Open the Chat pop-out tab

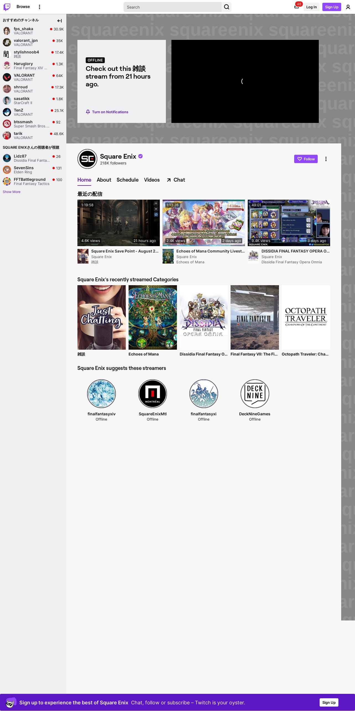pyautogui.click(x=176, y=180)
